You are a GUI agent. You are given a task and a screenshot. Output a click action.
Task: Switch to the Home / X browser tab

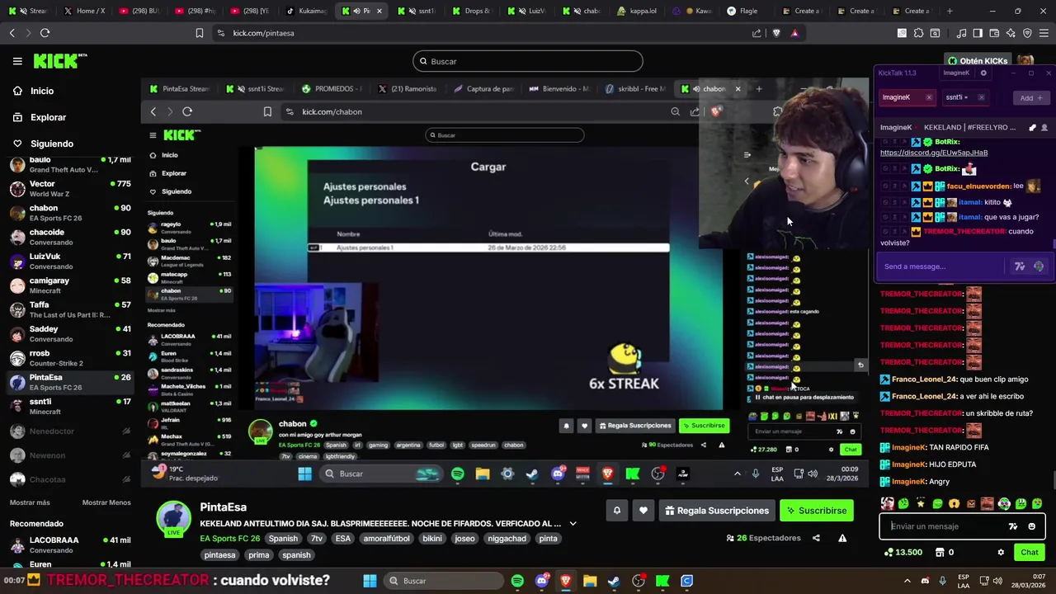coord(85,11)
